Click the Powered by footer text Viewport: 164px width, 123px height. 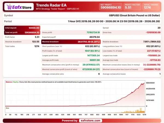click(x=69, y=121)
